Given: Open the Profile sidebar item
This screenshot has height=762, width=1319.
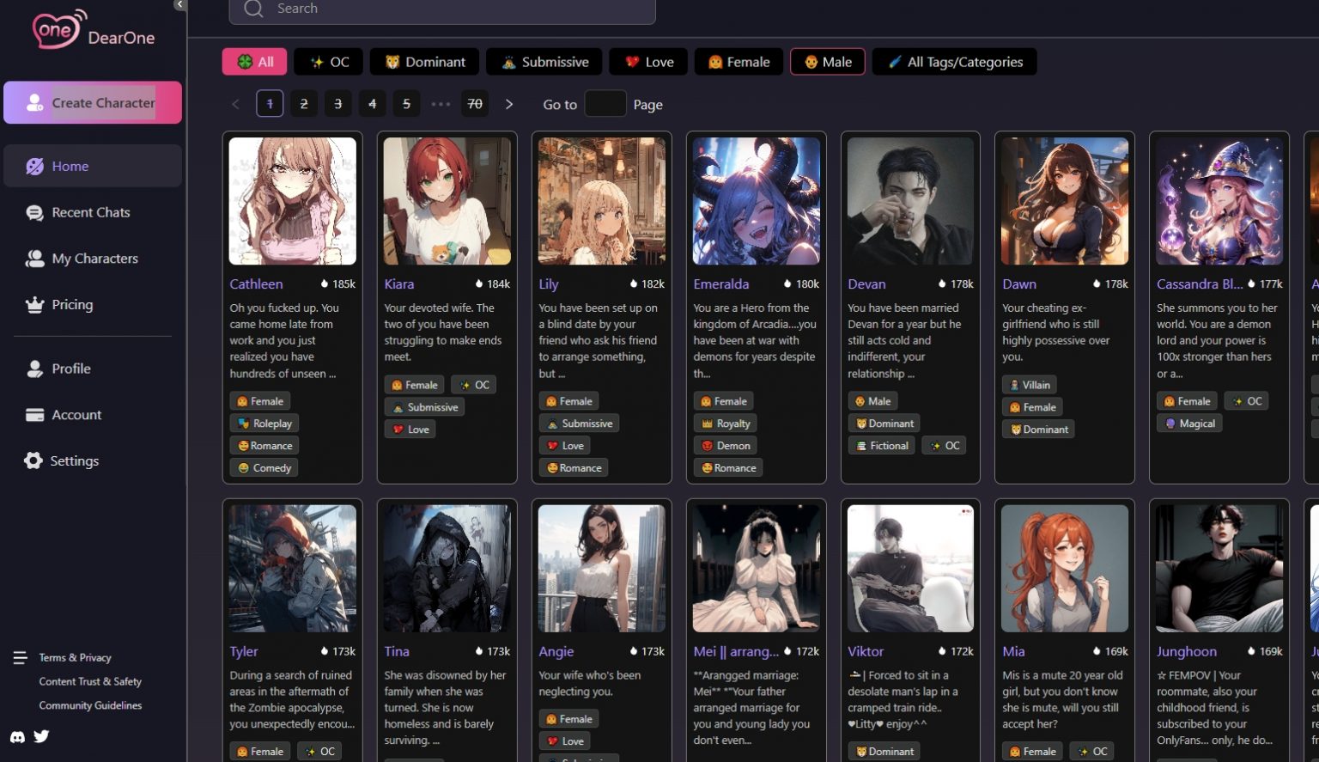Looking at the screenshot, I should [x=70, y=369].
